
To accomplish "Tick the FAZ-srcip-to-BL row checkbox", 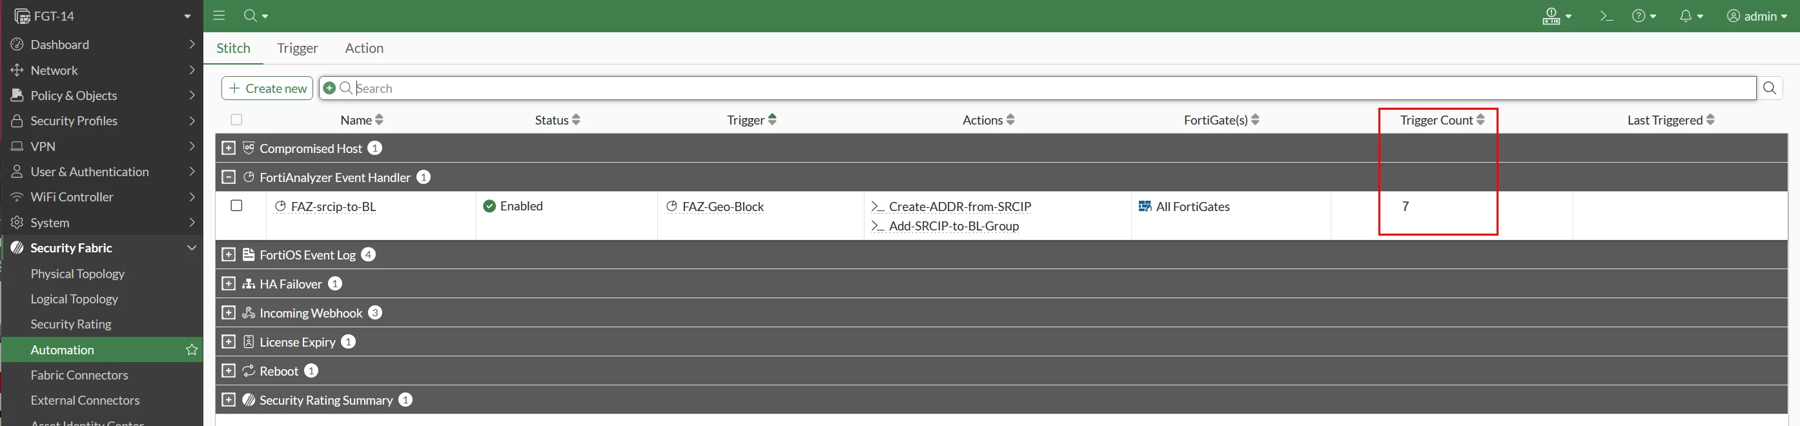I will 236,205.
